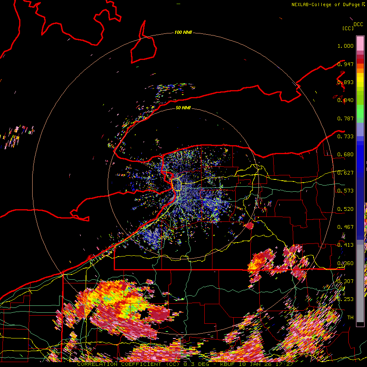Click the DCC label above the color bar
Screen dimensions: 367x367
pos(358,24)
